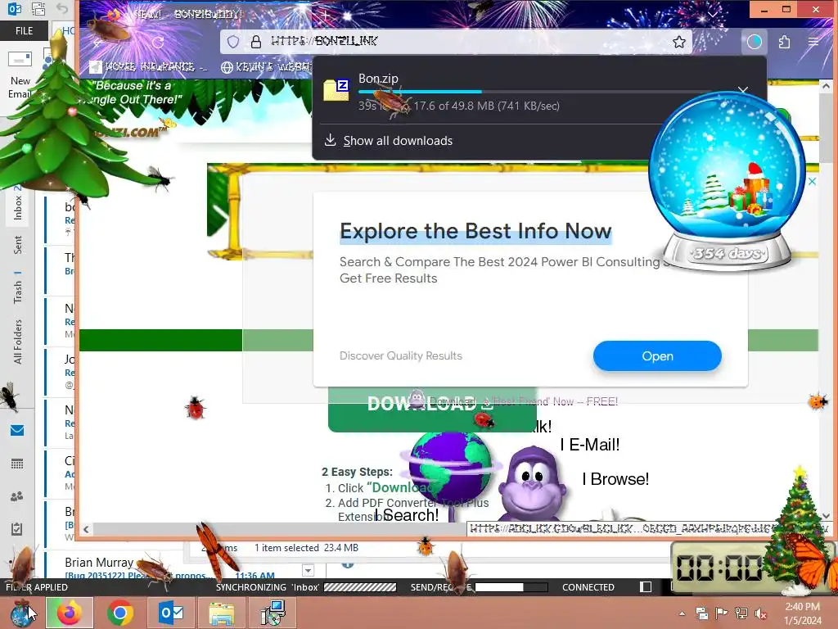
Task: Click the Send/Receive progress bar
Action: click(511, 587)
